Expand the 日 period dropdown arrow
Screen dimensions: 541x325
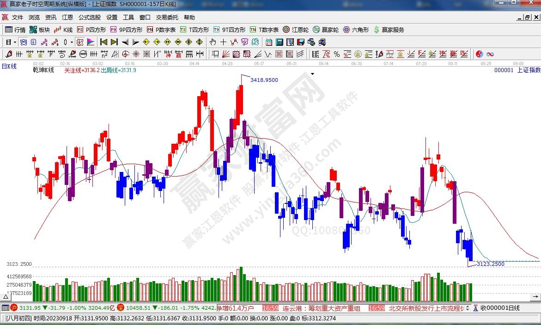tap(15, 42)
